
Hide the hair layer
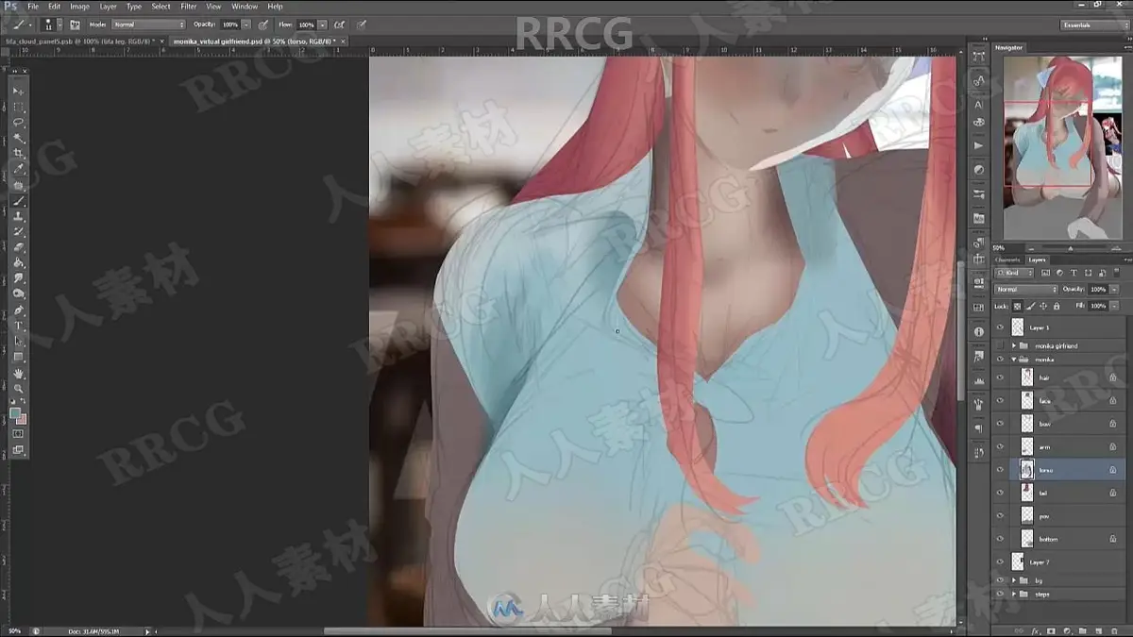click(x=1000, y=377)
